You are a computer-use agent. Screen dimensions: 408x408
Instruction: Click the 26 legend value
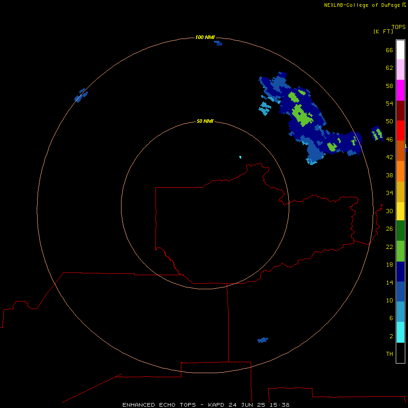[389, 229]
